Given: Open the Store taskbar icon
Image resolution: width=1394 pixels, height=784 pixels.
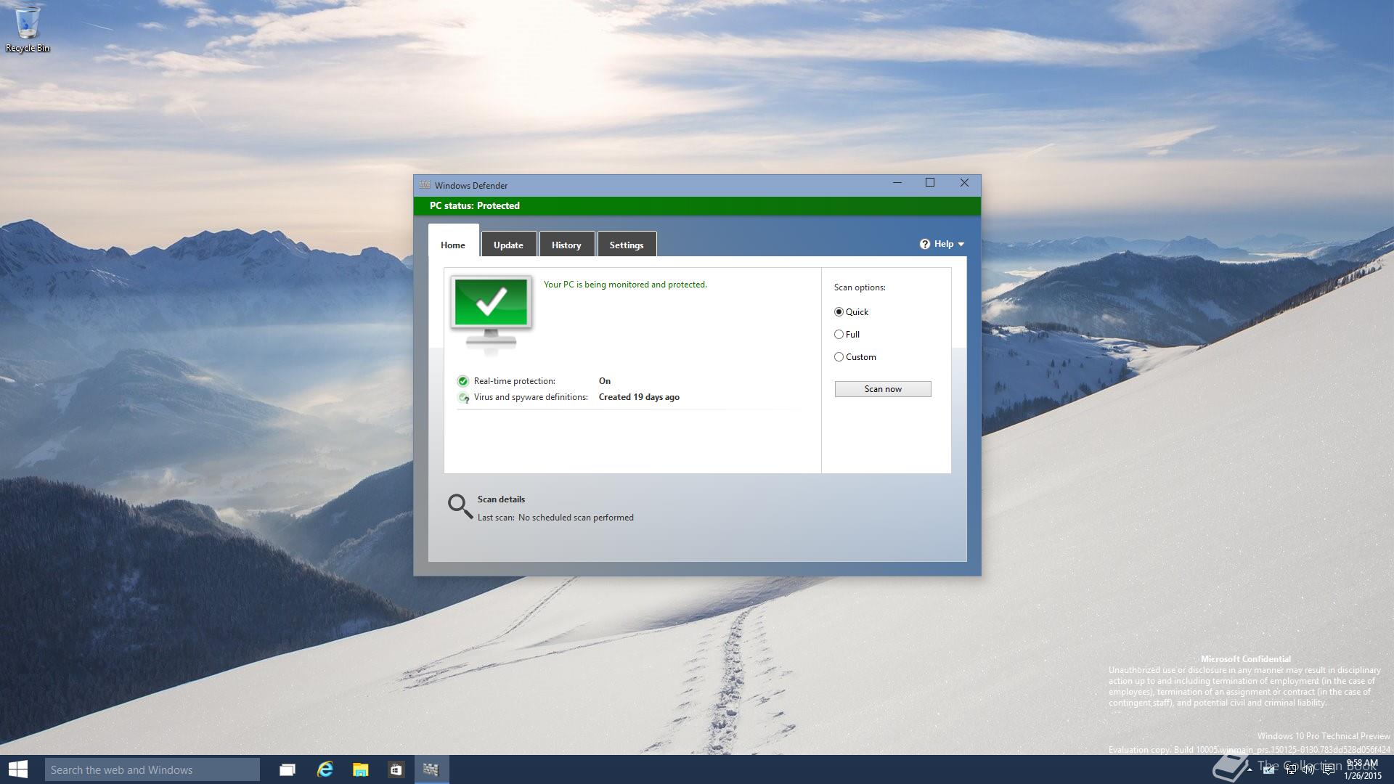Looking at the screenshot, I should coord(396,769).
